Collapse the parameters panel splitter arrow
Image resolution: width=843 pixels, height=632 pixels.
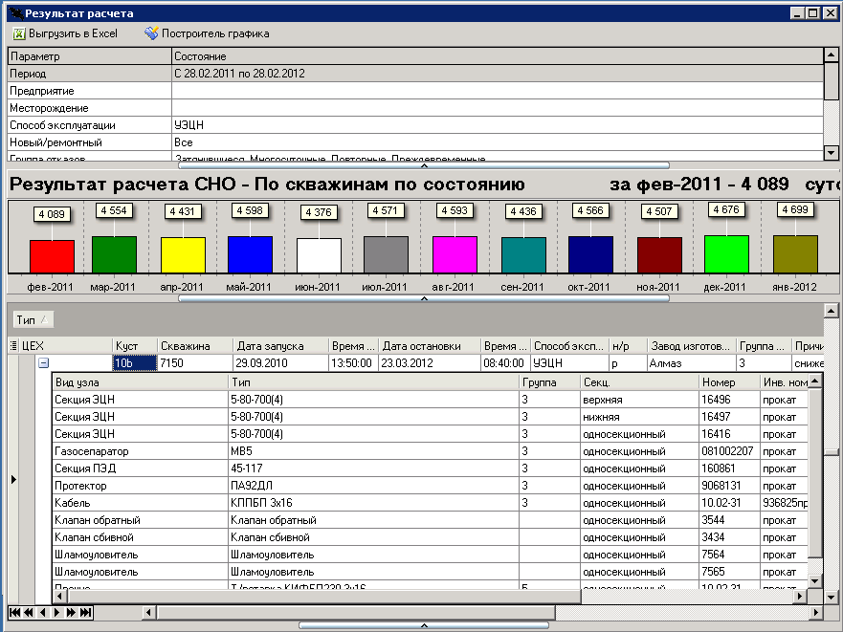click(424, 165)
